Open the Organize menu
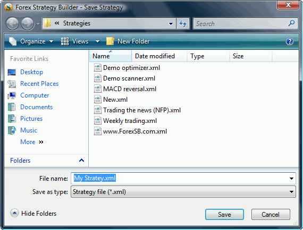The height and width of the screenshot is (230, 303). (31, 41)
